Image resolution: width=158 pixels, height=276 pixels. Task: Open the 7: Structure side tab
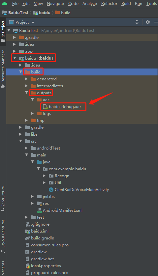pyautogui.click(x=3, y=198)
